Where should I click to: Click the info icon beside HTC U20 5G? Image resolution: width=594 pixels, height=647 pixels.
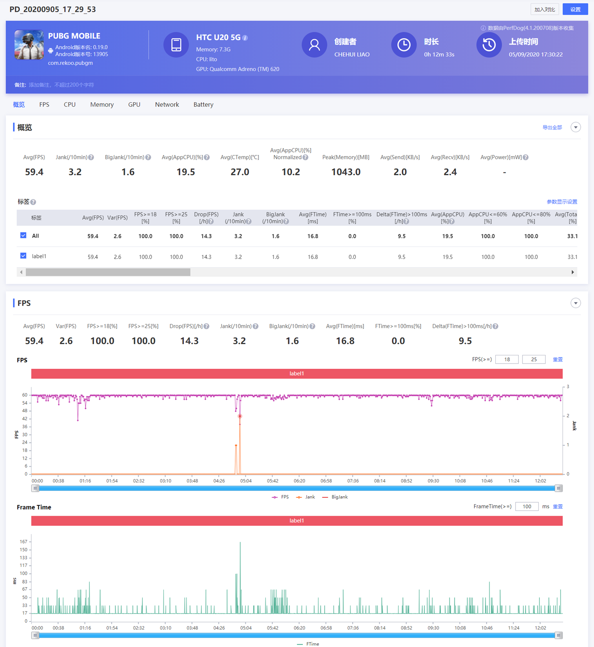(245, 38)
